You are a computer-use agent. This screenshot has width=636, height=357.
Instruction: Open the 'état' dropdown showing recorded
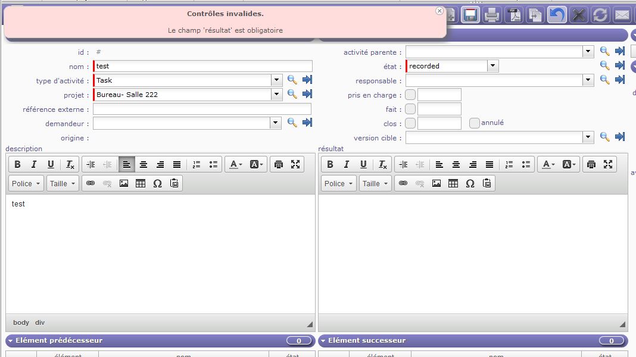(492, 66)
